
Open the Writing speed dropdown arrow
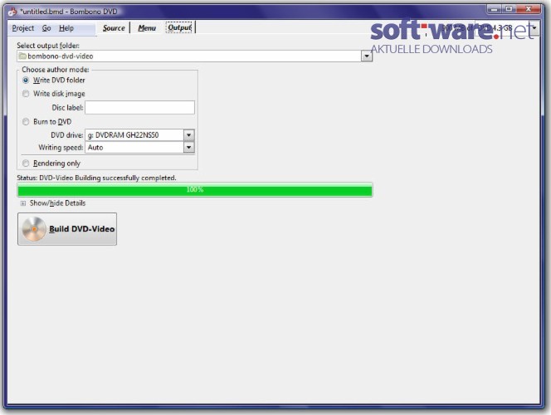point(188,147)
